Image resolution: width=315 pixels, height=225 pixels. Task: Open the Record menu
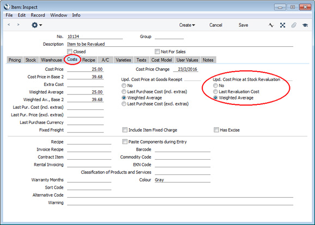[x=38, y=15]
